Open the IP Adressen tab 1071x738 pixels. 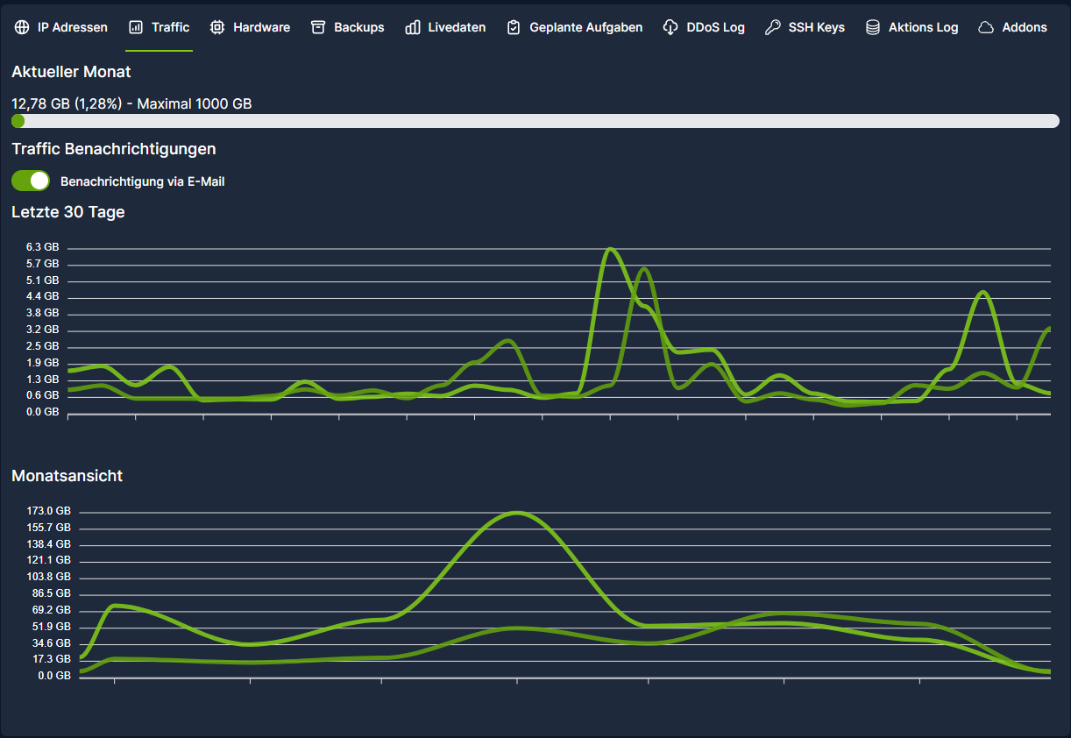click(61, 27)
